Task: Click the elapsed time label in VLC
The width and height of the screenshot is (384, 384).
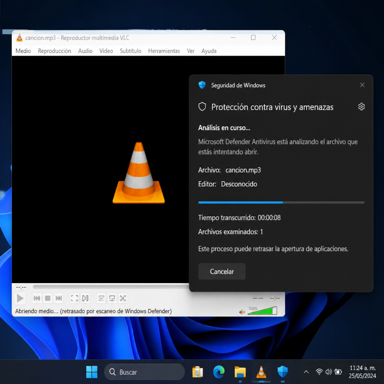Action: 21,287
